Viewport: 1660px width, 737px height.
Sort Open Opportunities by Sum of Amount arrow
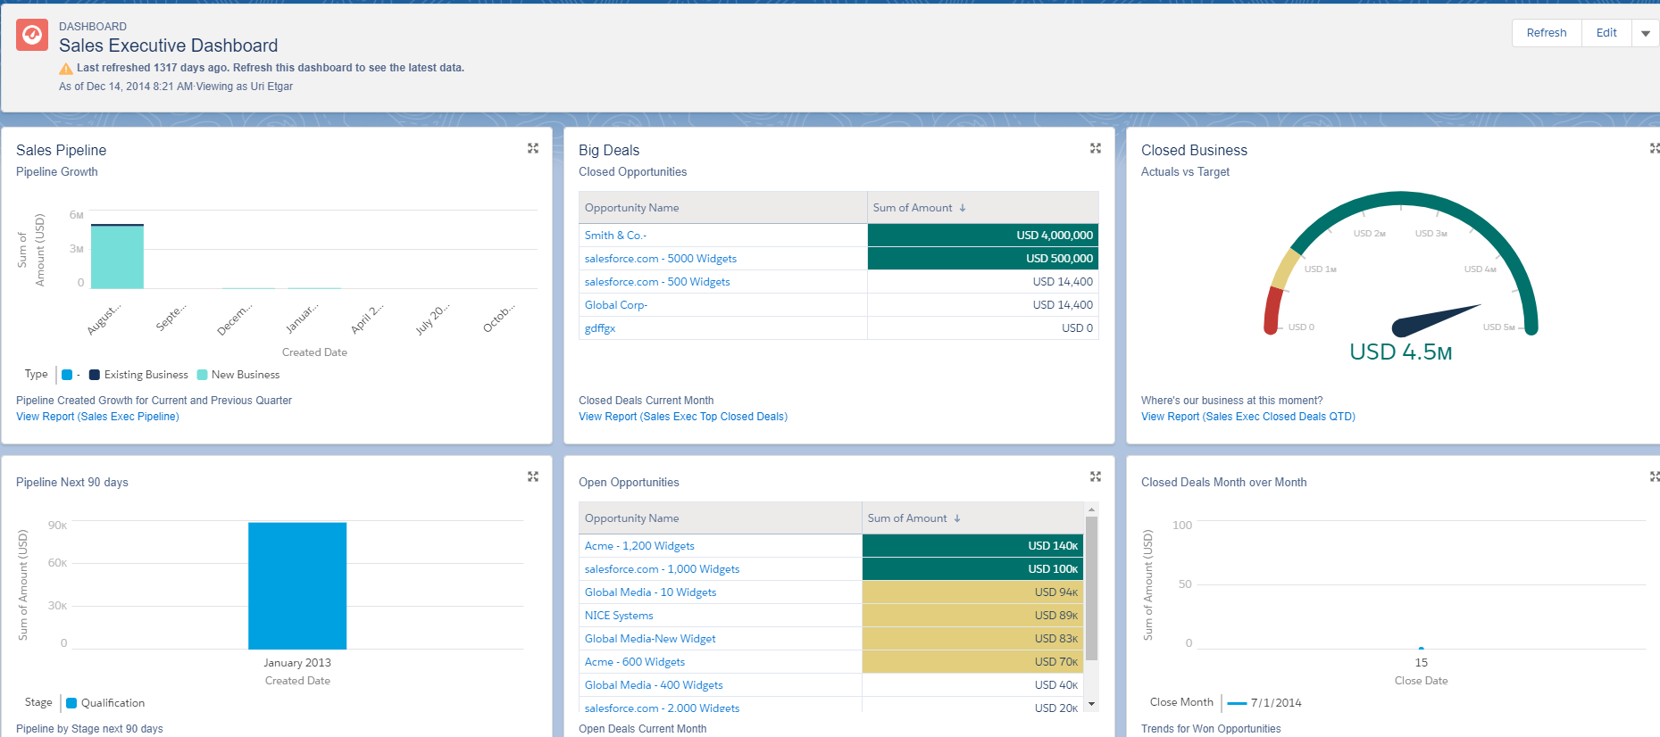pos(957,518)
